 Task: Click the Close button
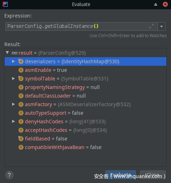[153, 175]
